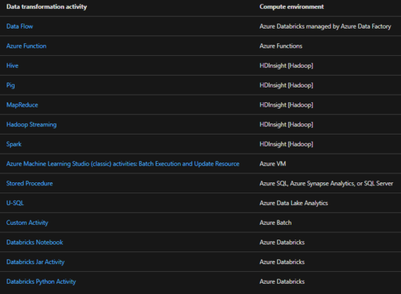Select the Azure Data Lake Analytics cell
This screenshot has width=401, height=294.
[294, 203]
